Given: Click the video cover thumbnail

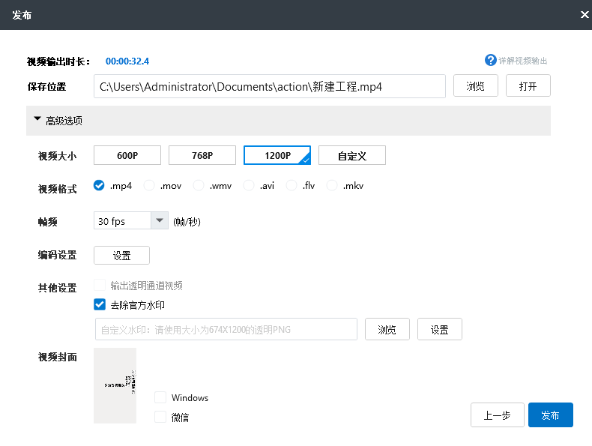Looking at the screenshot, I should [115, 385].
